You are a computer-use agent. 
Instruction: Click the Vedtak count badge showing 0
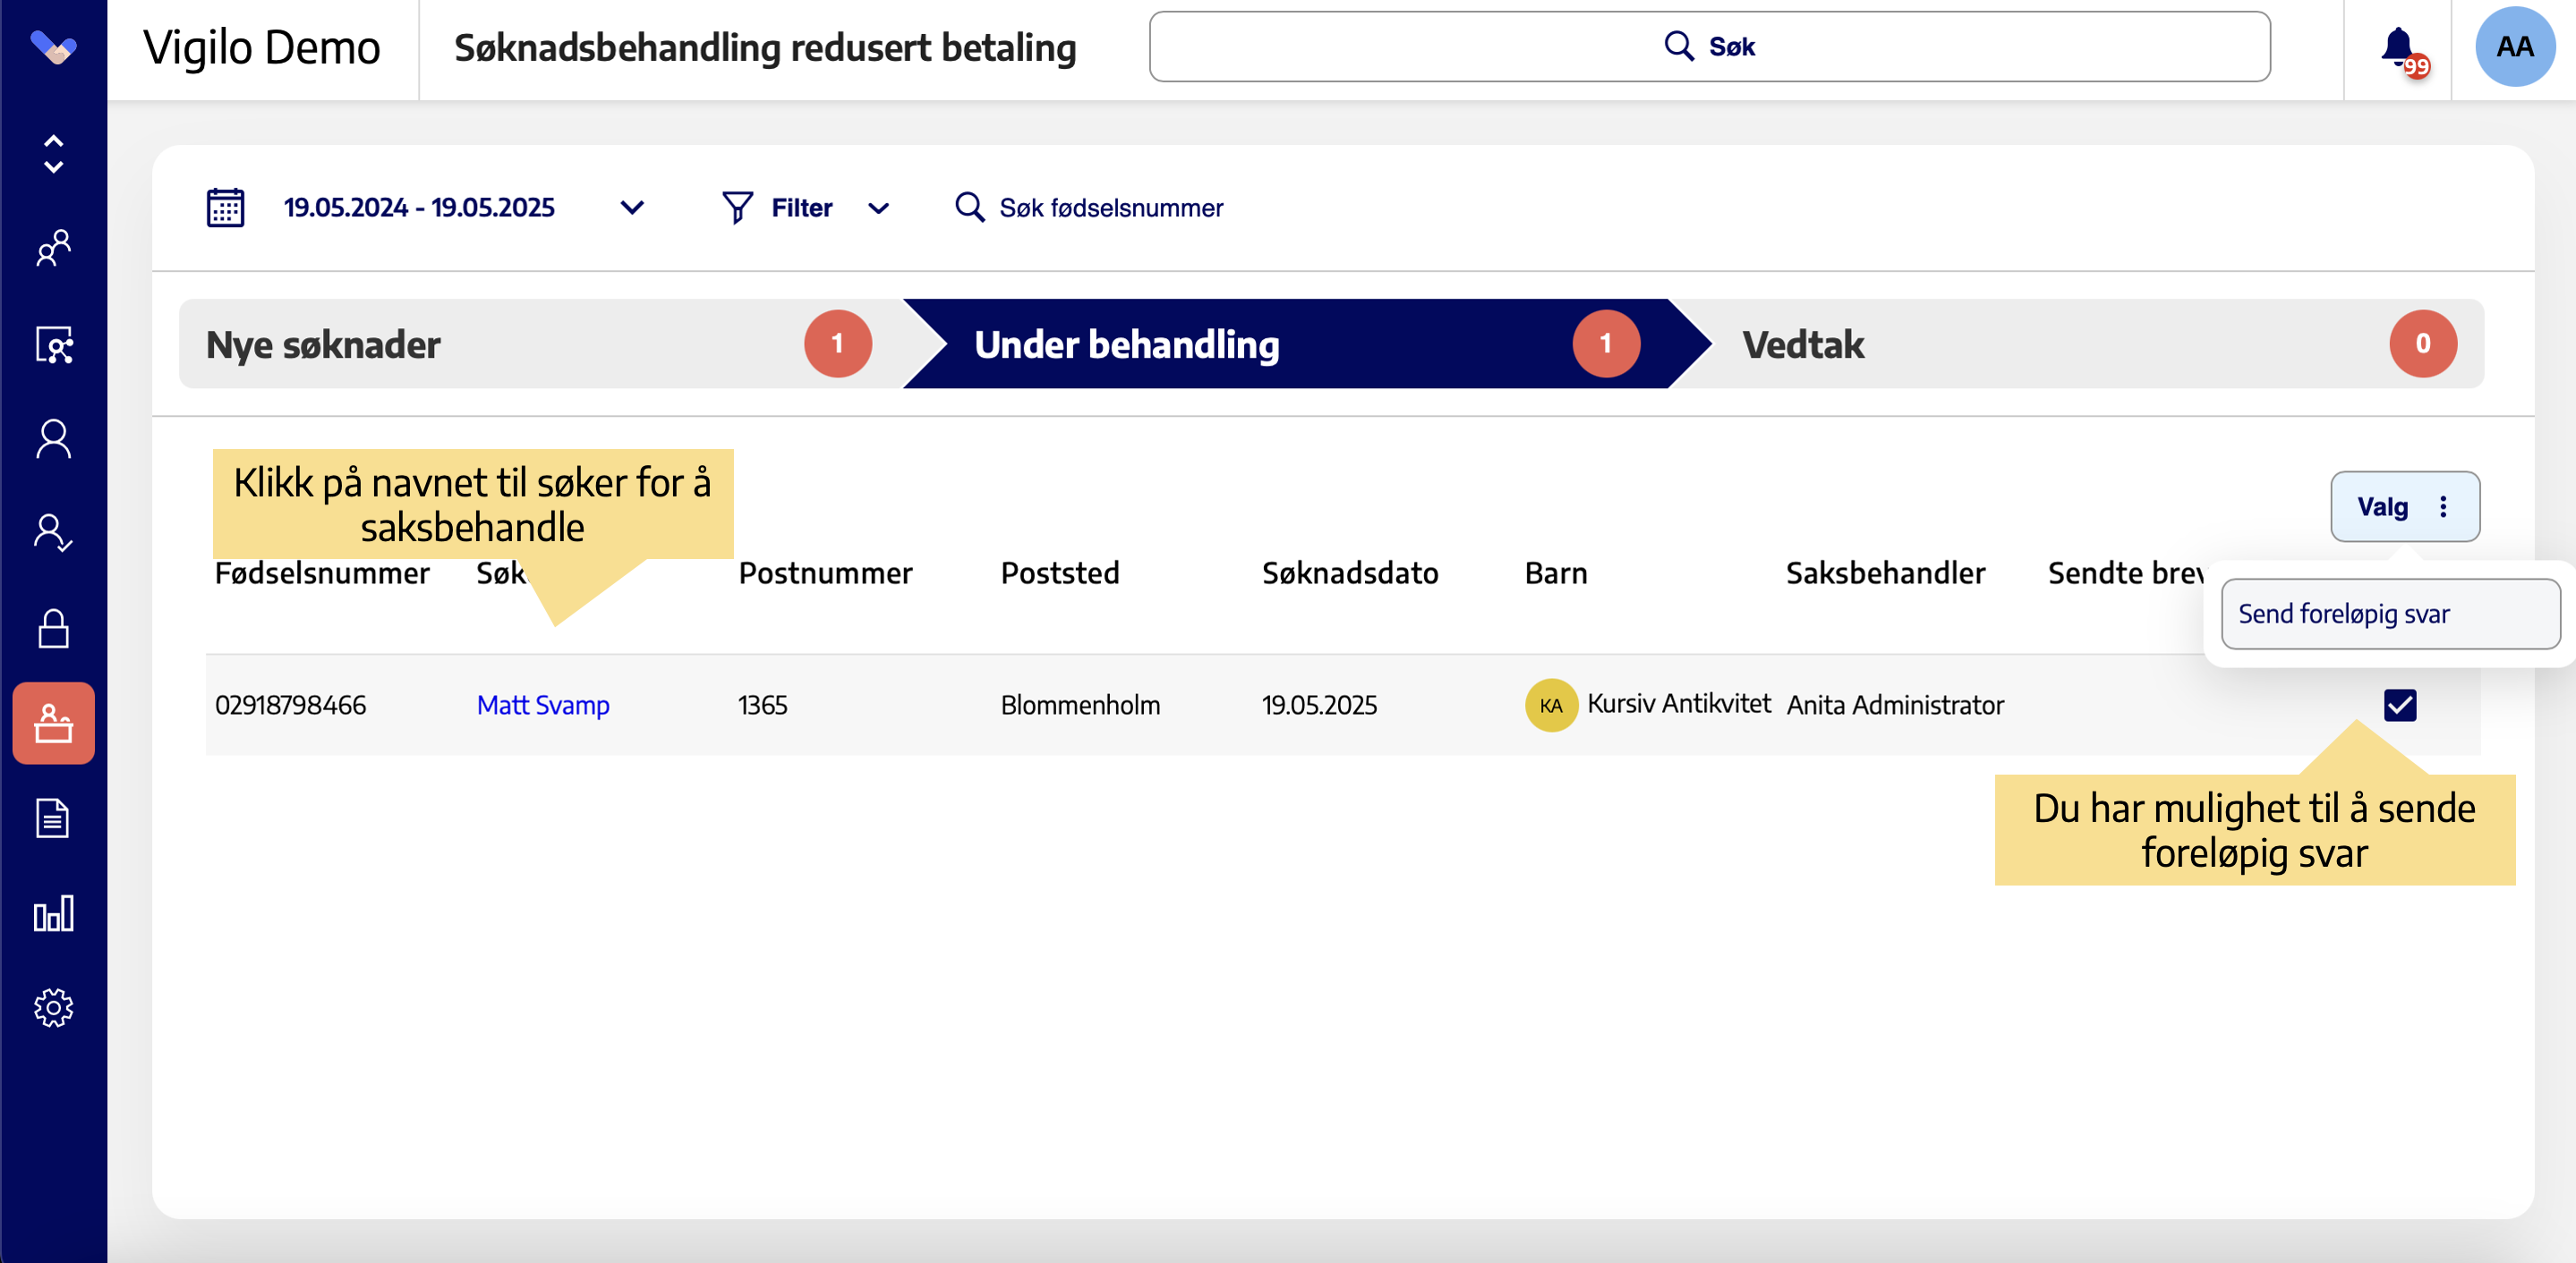[x=2423, y=343]
